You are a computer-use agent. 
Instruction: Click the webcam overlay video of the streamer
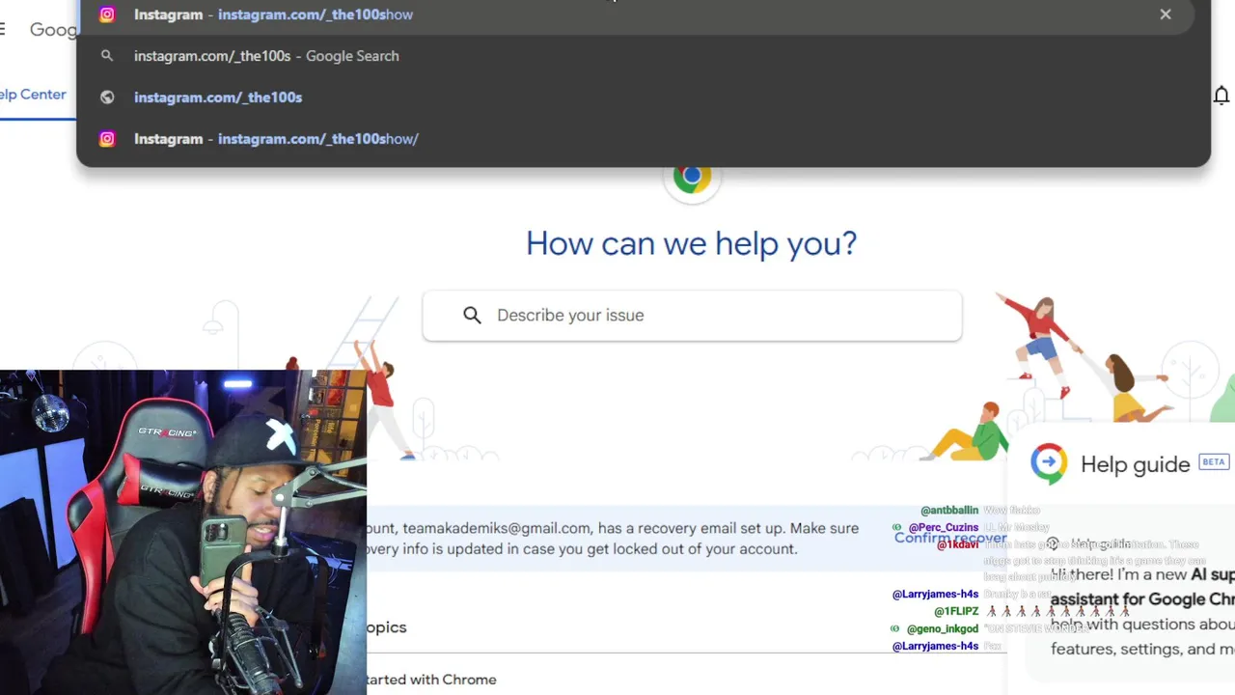click(x=183, y=532)
